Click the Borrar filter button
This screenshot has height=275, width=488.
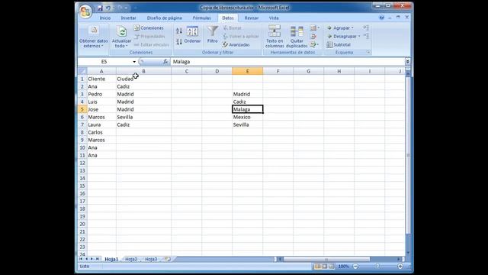[x=232, y=28]
